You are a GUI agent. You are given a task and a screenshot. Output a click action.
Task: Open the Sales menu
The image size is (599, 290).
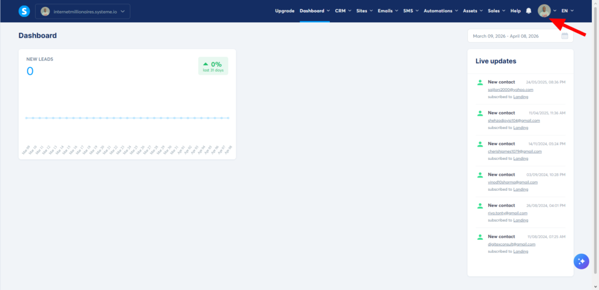(x=497, y=11)
